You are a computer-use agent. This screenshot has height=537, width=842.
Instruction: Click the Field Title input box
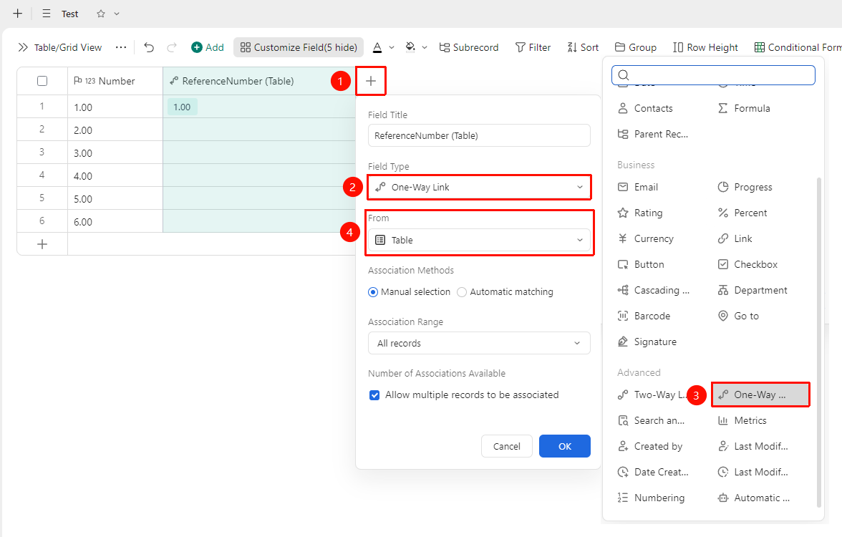(479, 135)
